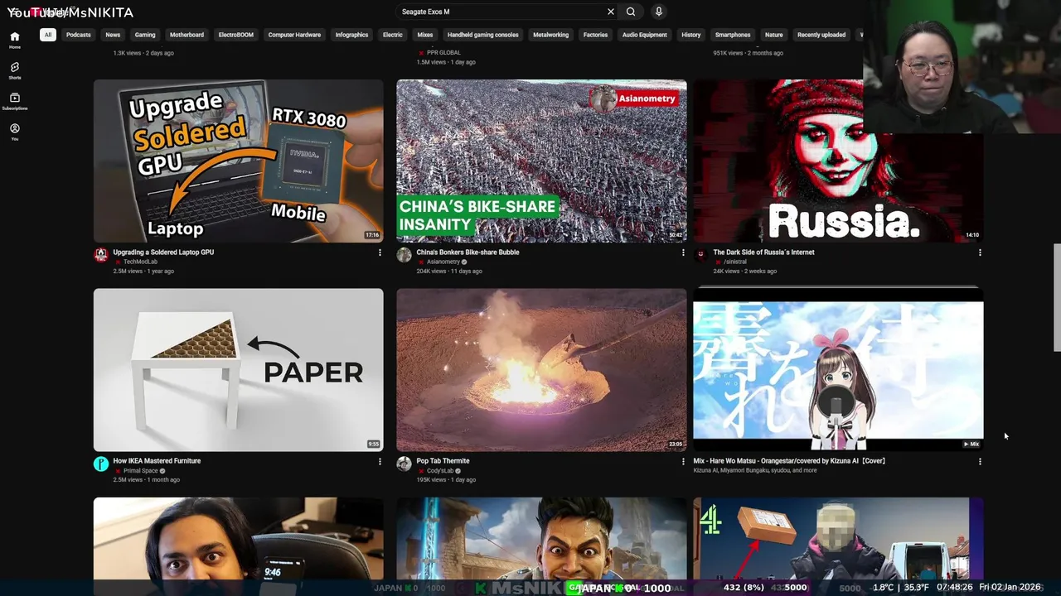Open China's Bike-Share Insanity thumbnail

tap(541, 161)
